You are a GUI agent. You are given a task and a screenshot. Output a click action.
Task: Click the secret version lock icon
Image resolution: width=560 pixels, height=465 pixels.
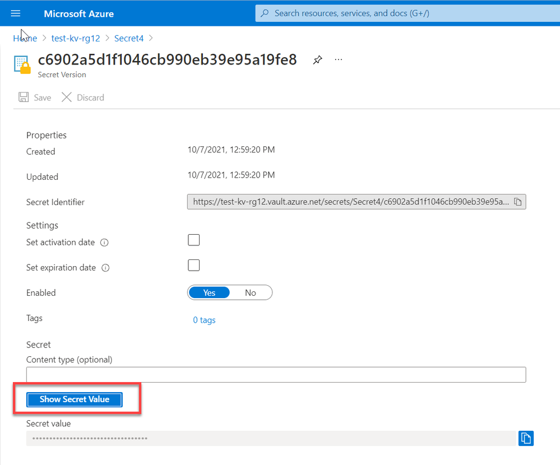[22, 64]
